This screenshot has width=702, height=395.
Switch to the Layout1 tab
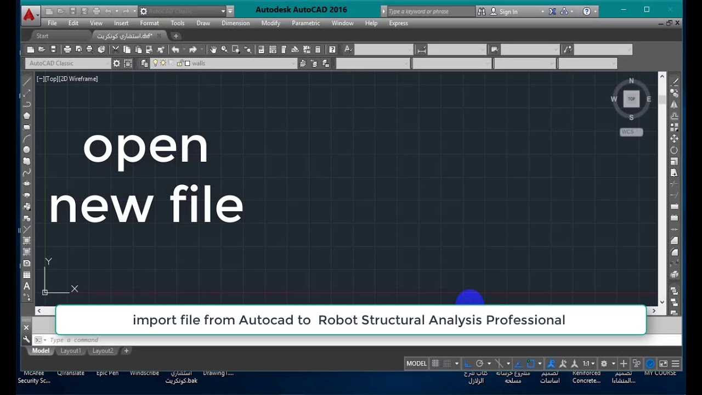click(x=70, y=351)
